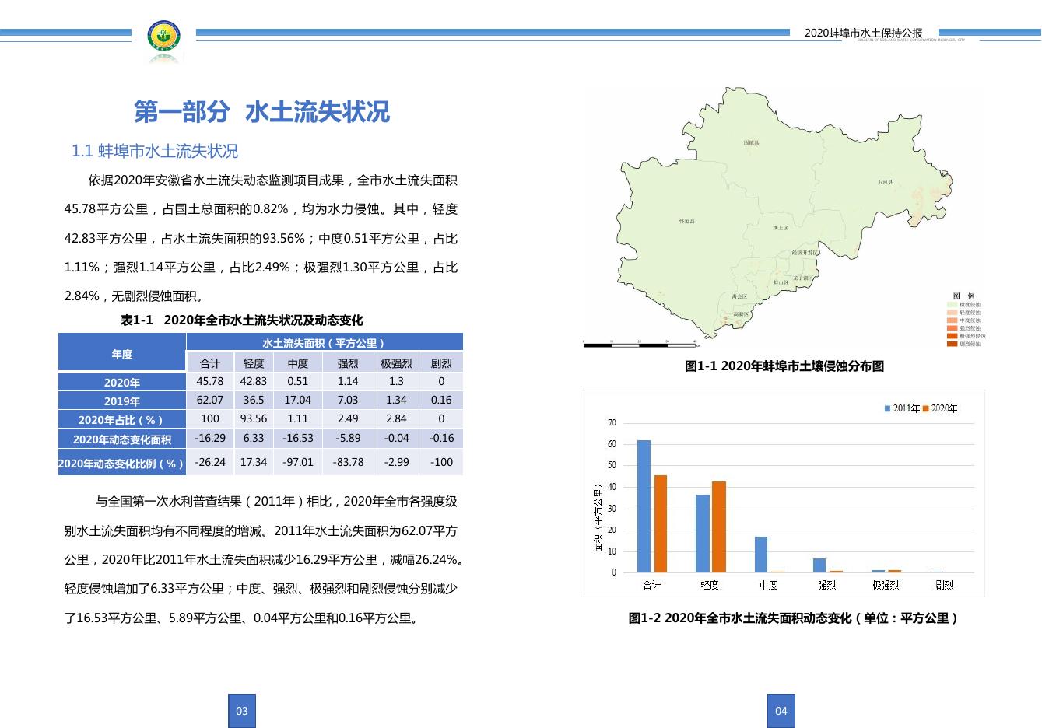Select the 强烈 table column header
The image size is (1042, 728).
click(x=348, y=363)
